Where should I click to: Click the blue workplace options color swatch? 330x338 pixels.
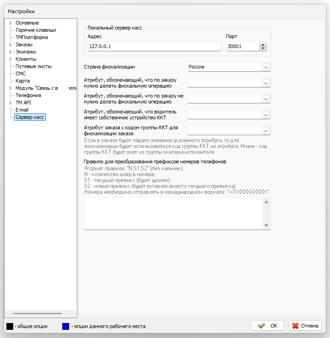tap(65, 326)
